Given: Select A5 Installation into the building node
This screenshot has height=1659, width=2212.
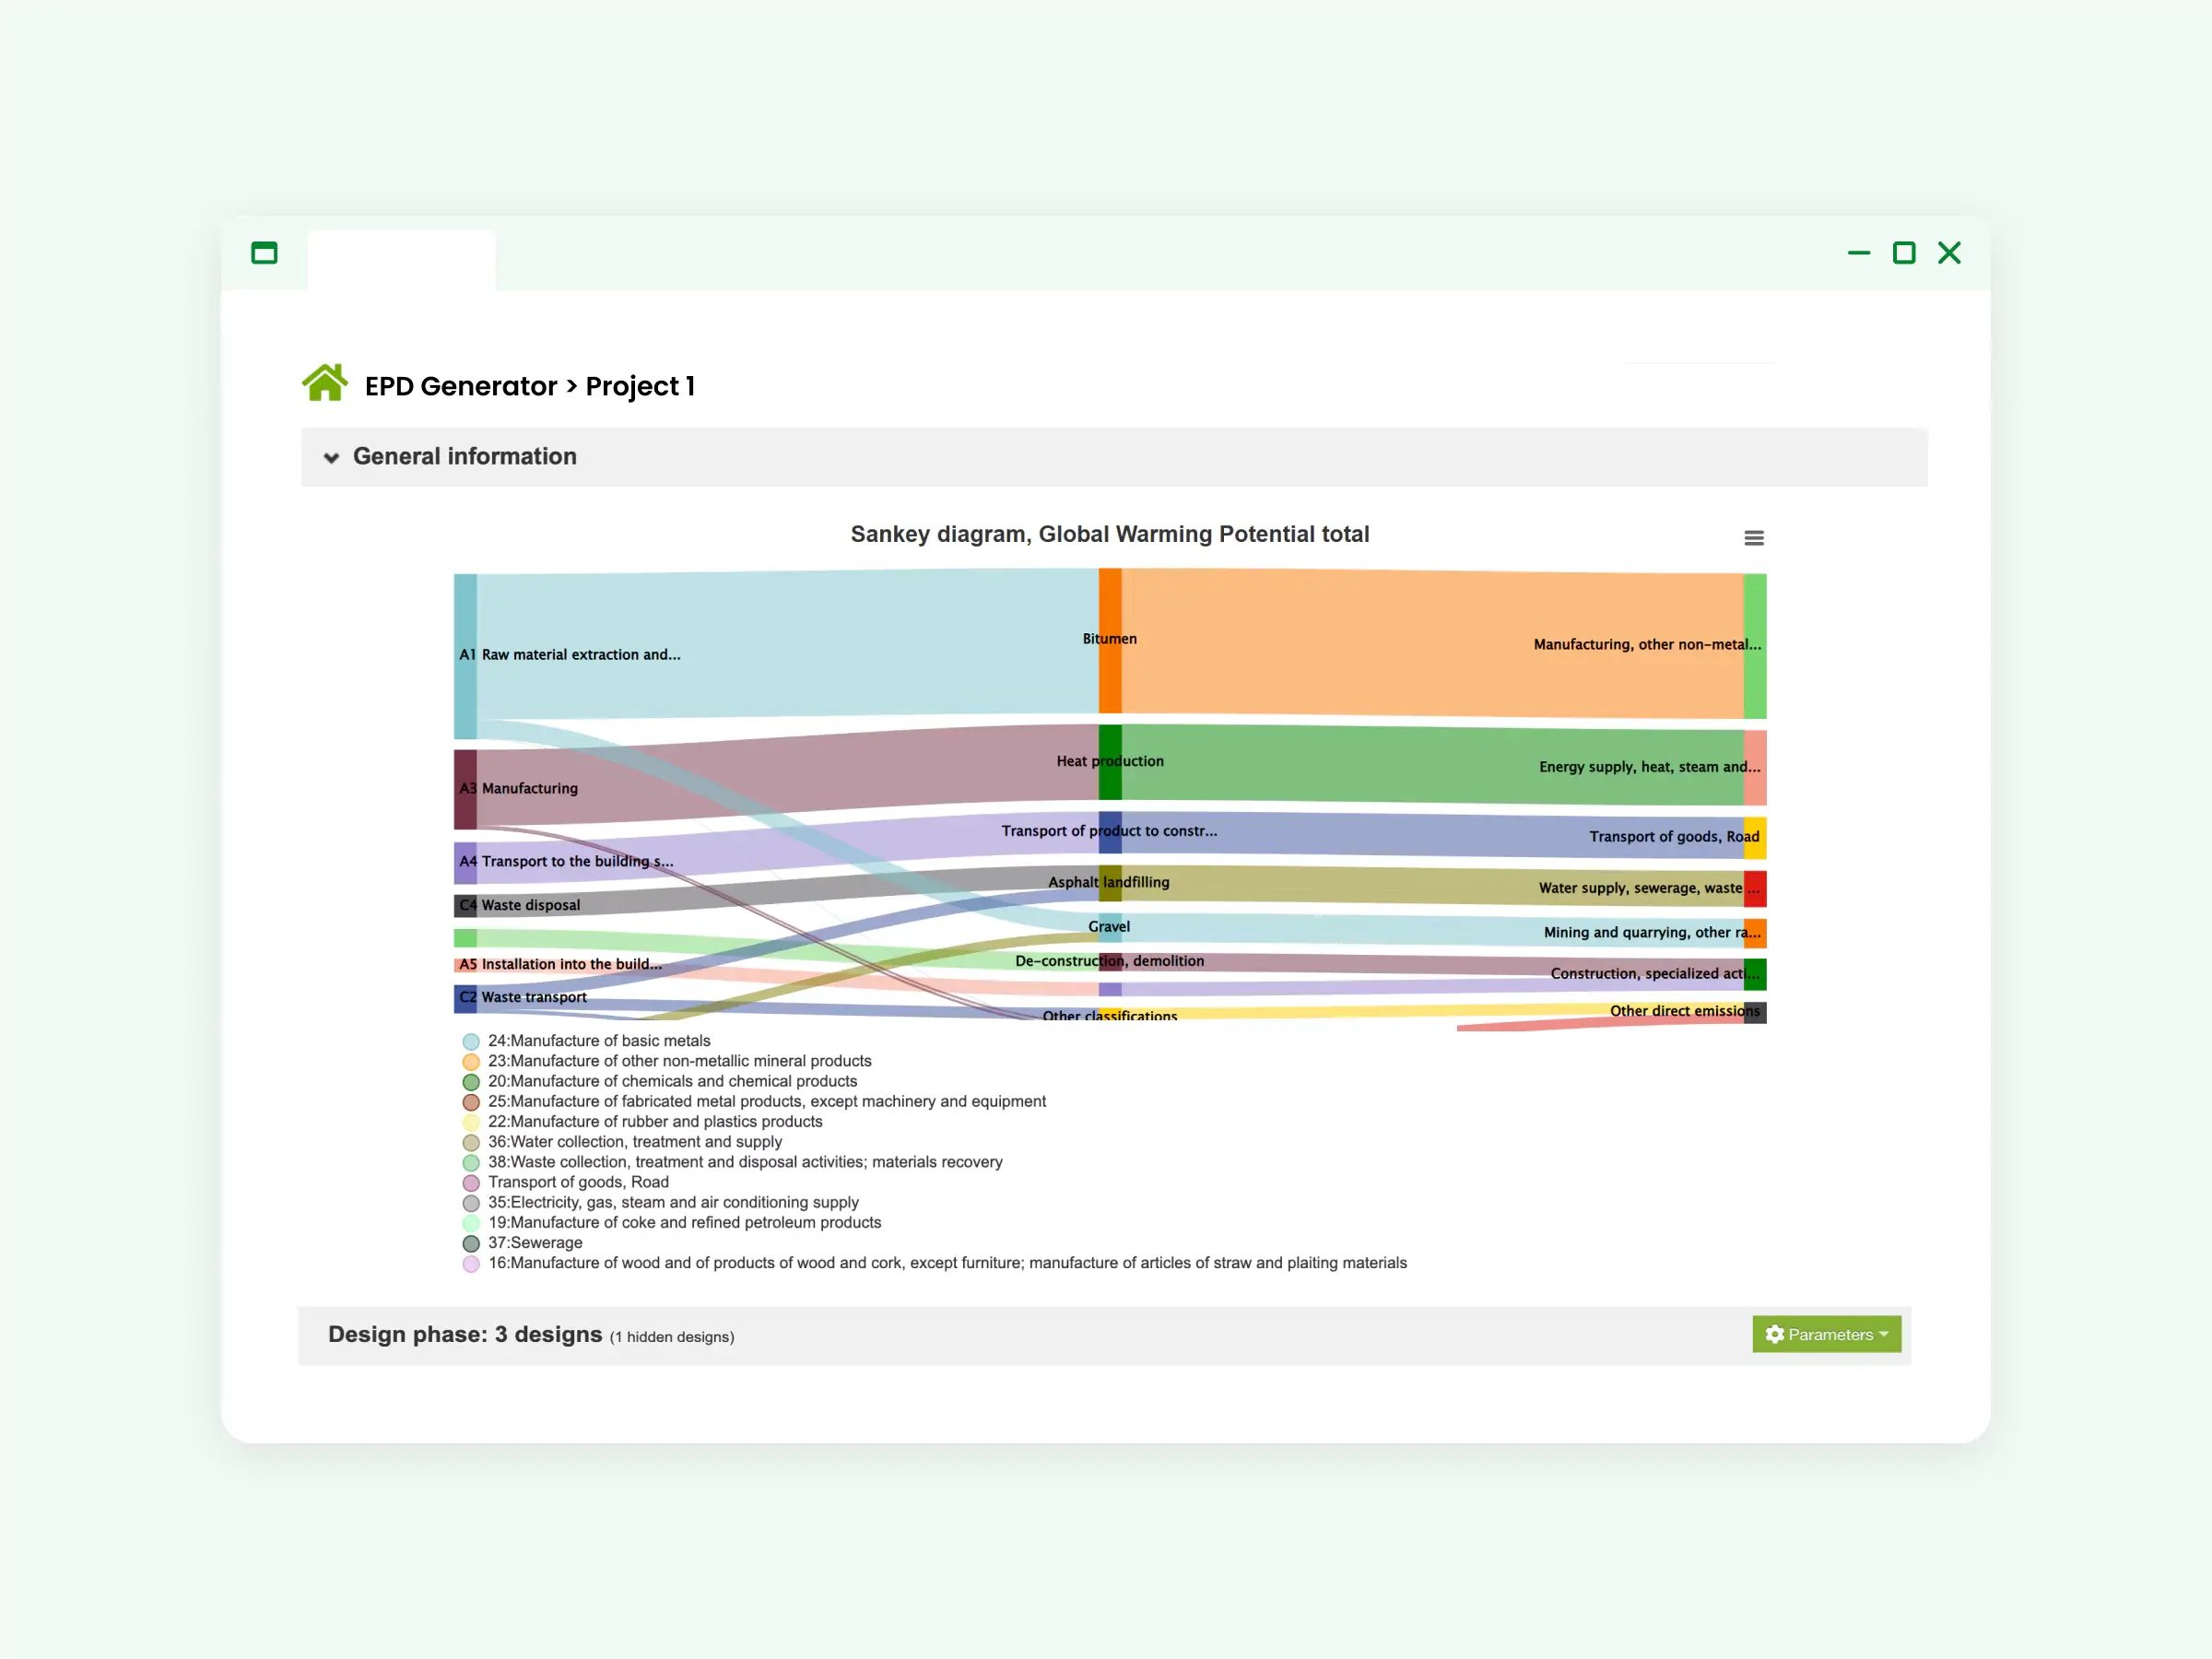Looking at the screenshot, I should tap(465, 964).
